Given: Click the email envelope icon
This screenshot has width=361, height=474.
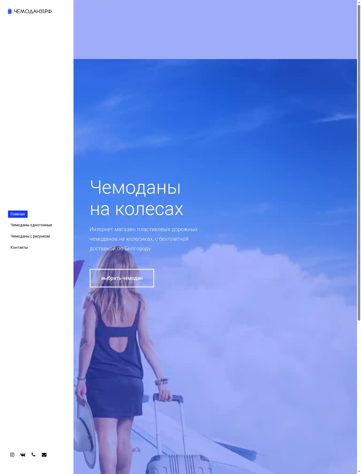Looking at the screenshot, I should [44, 454].
